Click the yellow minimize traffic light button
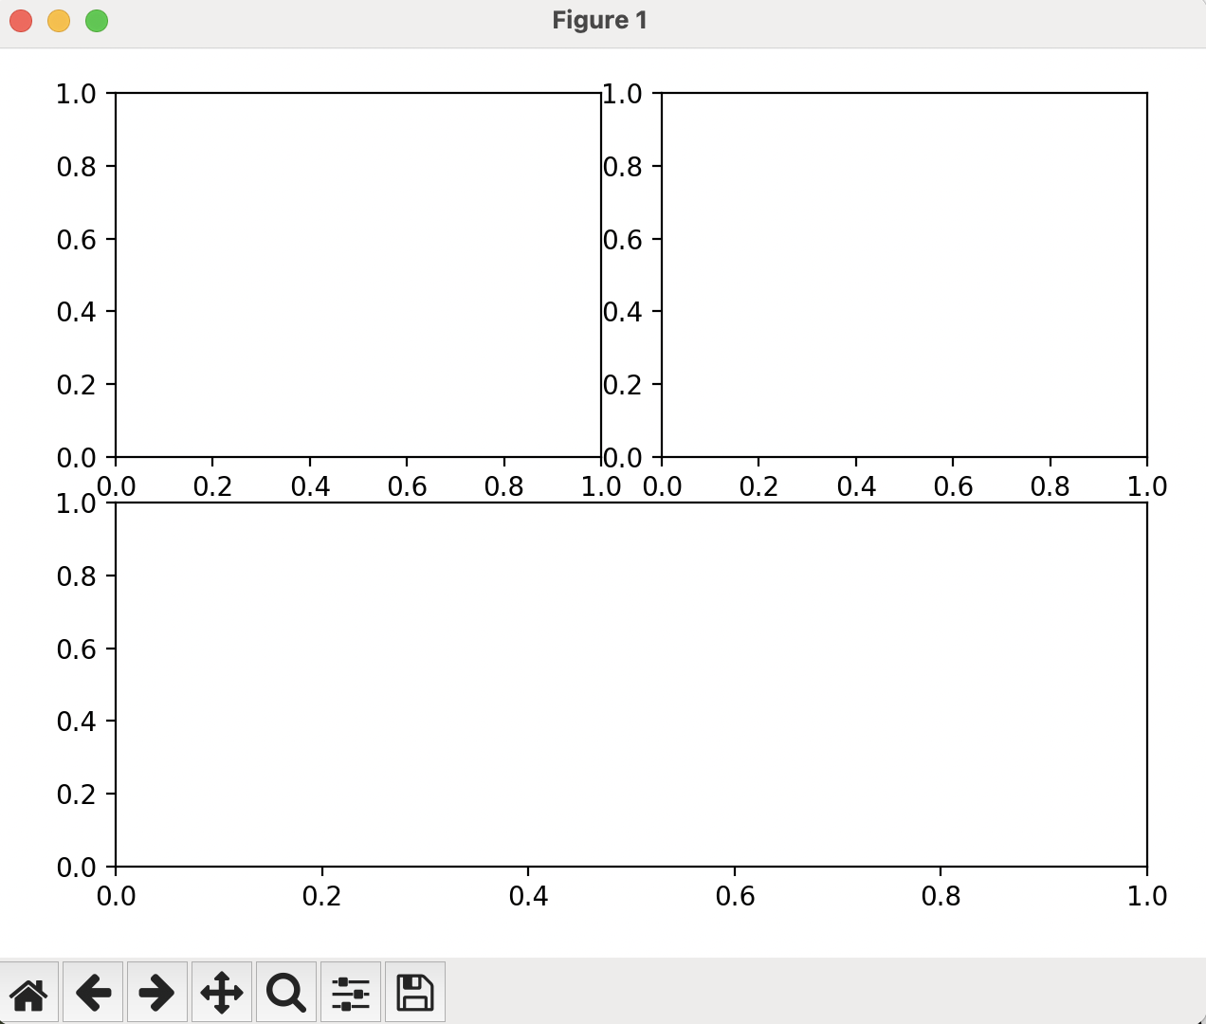1206x1024 pixels. [x=58, y=20]
